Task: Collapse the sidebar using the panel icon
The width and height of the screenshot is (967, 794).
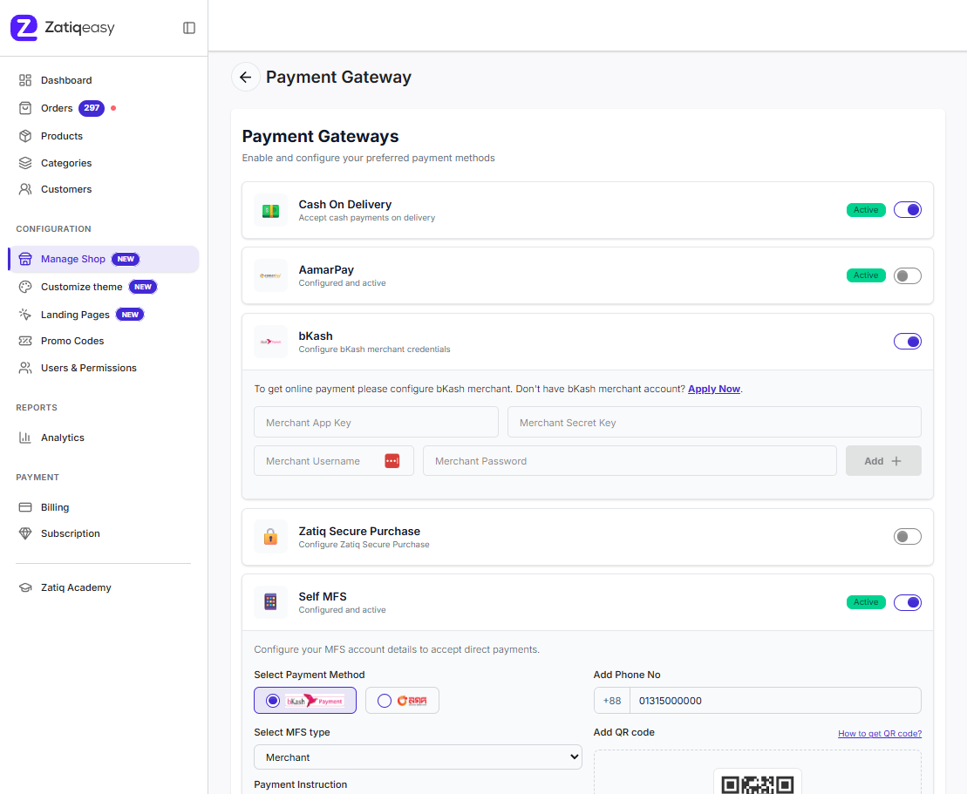Action: [x=189, y=27]
